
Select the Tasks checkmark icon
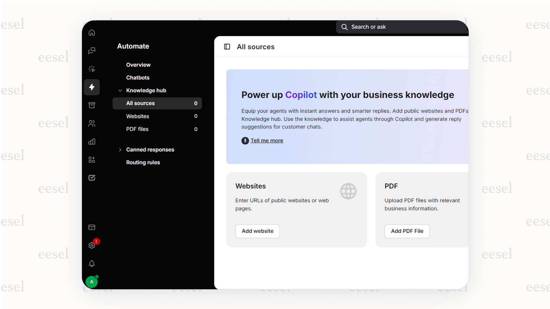[92, 178]
